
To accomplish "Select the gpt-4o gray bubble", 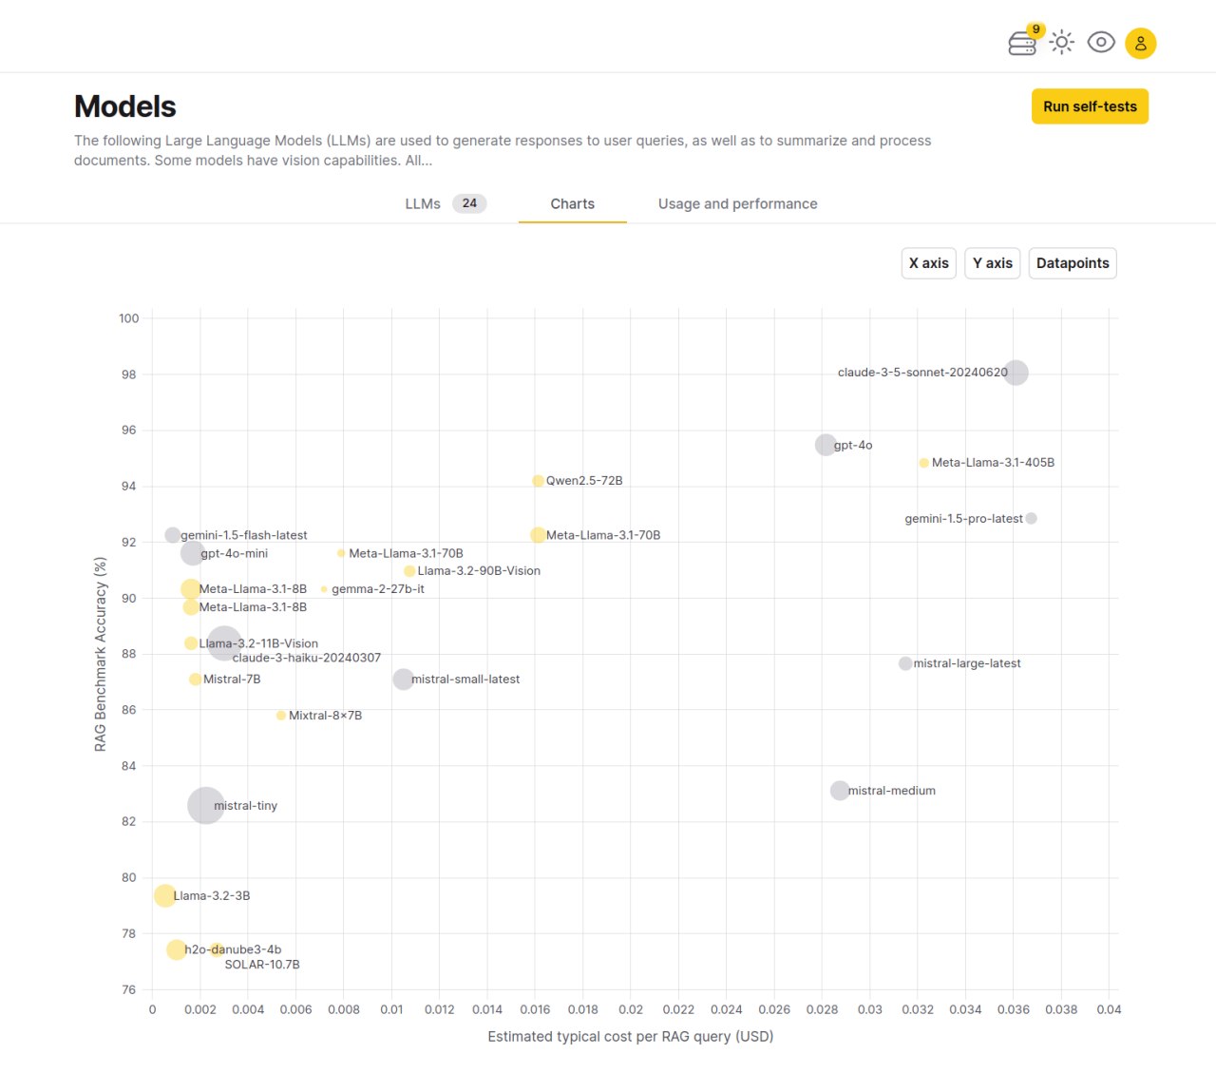I will pyautogui.click(x=826, y=445).
